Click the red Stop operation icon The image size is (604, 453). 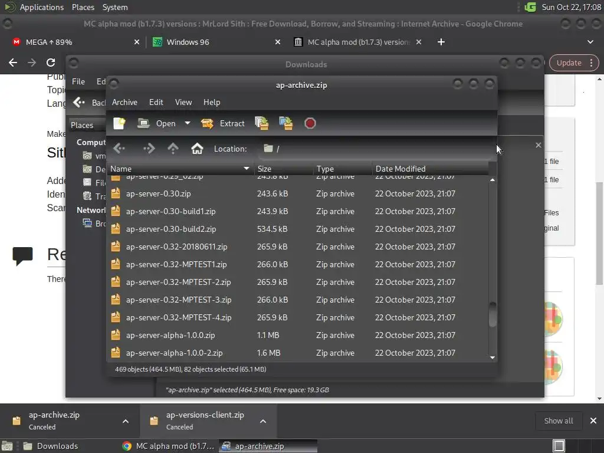[x=310, y=123]
